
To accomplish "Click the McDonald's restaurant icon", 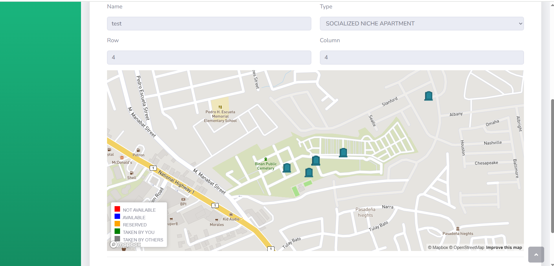I will click(x=122, y=158).
